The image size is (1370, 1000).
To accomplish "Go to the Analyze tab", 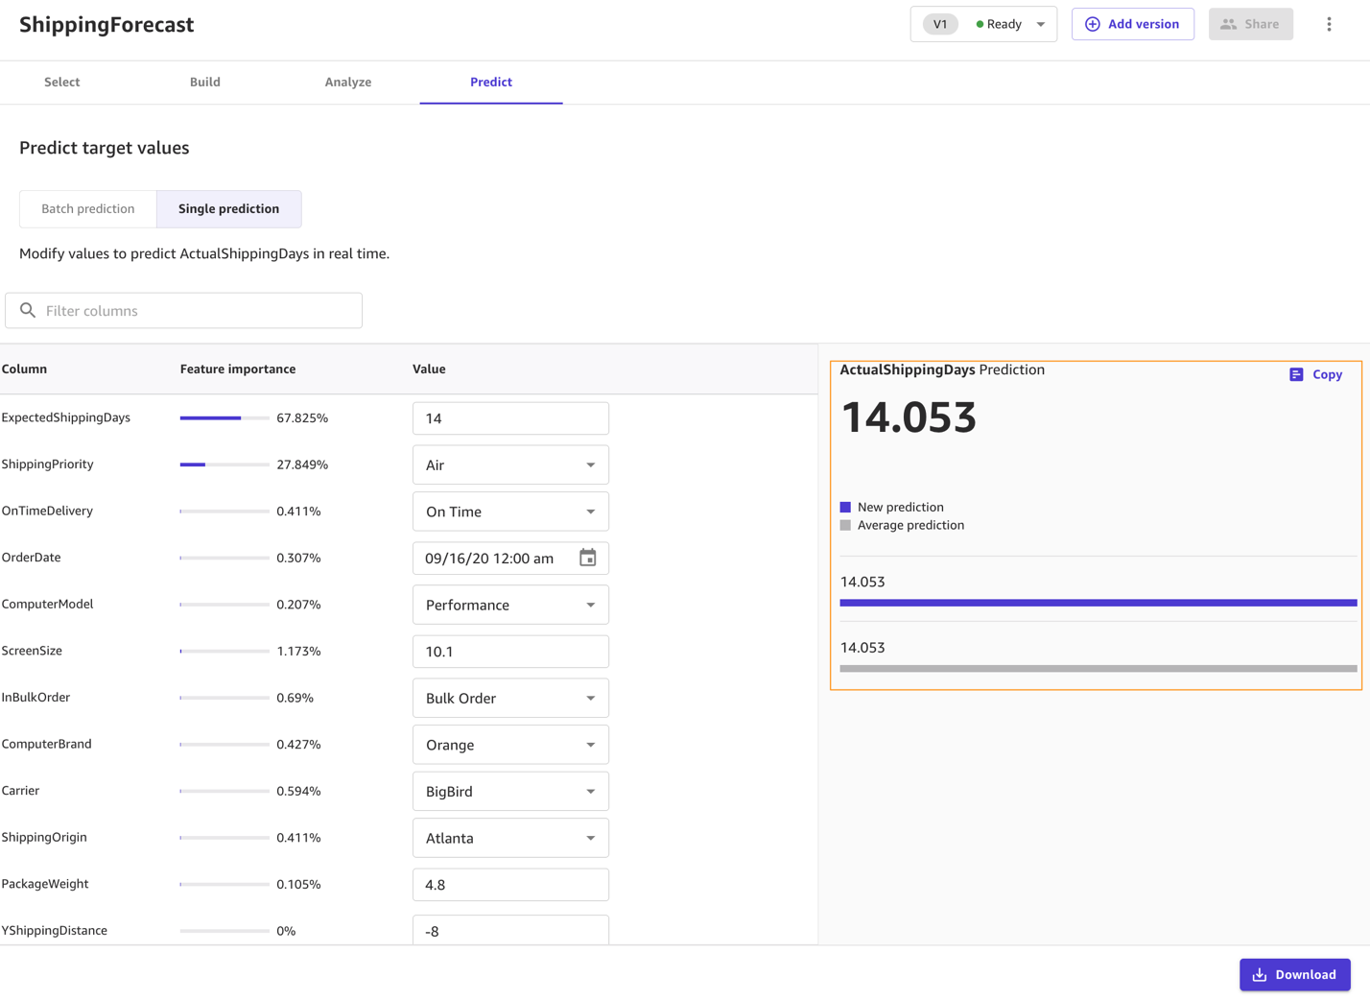I will tap(347, 82).
